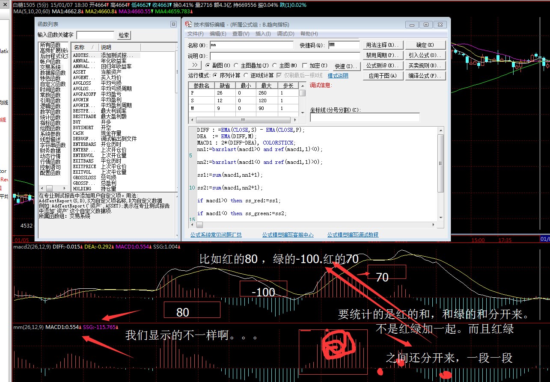Select 财务数据 category
This screenshot has width=550, height=382.
pyautogui.click(x=51, y=151)
